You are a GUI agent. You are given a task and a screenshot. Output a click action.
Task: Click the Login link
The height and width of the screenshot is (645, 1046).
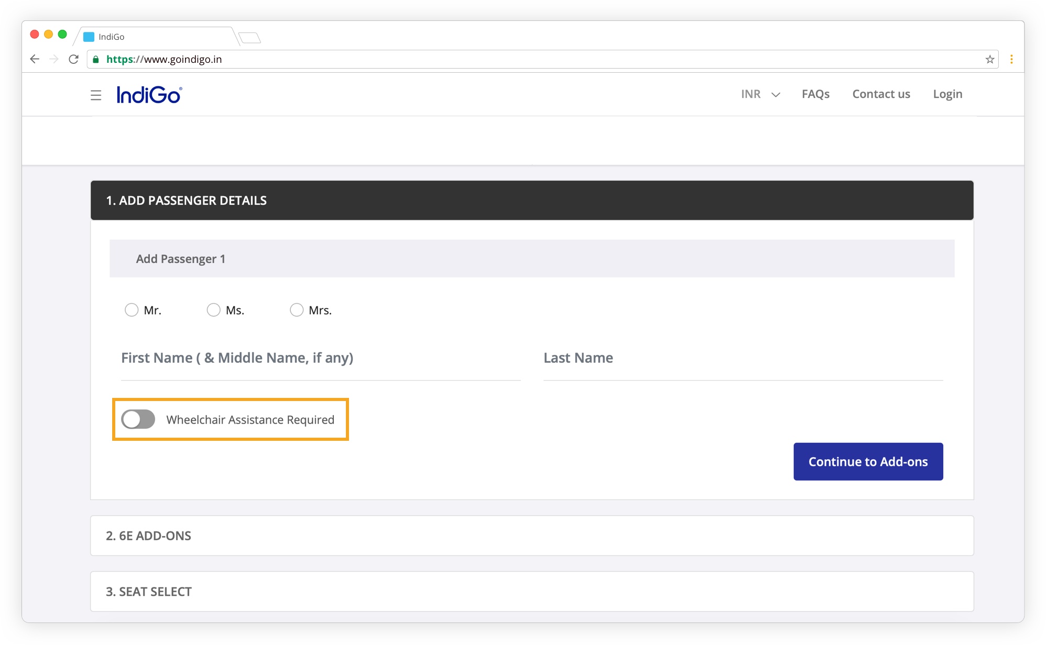[x=947, y=94]
